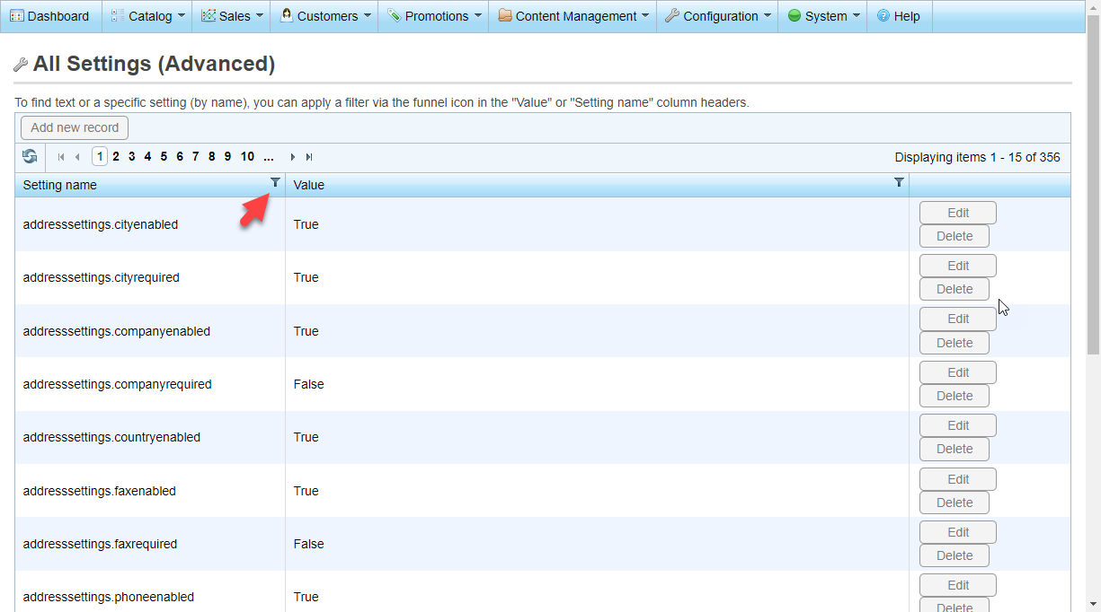Jump to last page arrow icon

click(x=309, y=157)
